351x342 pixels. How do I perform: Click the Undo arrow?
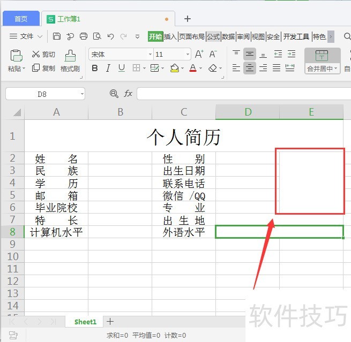(110, 36)
